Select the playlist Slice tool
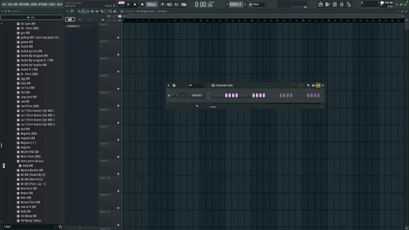This screenshot has height=230, width=409. 102,11
